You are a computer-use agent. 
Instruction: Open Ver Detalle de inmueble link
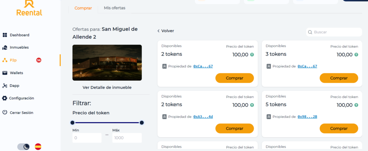point(107,88)
